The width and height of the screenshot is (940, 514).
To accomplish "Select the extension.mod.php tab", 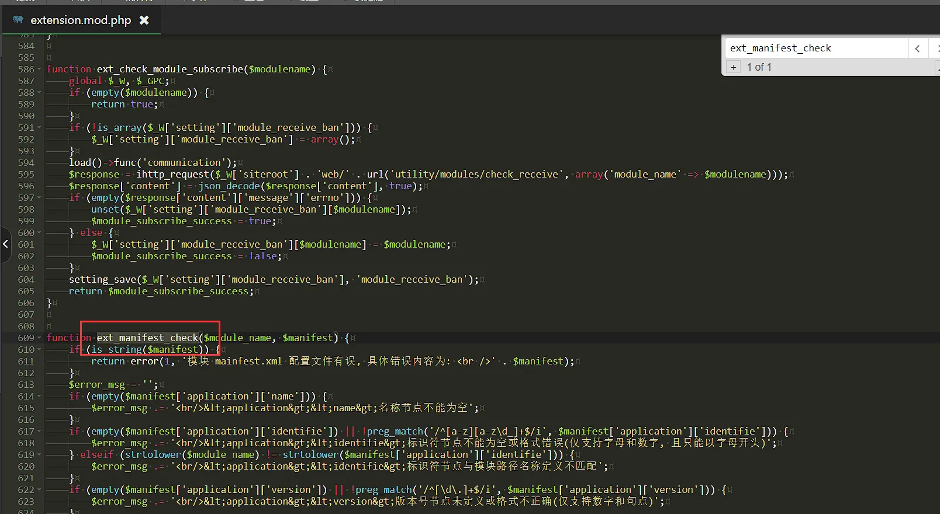I will click(x=81, y=20).
